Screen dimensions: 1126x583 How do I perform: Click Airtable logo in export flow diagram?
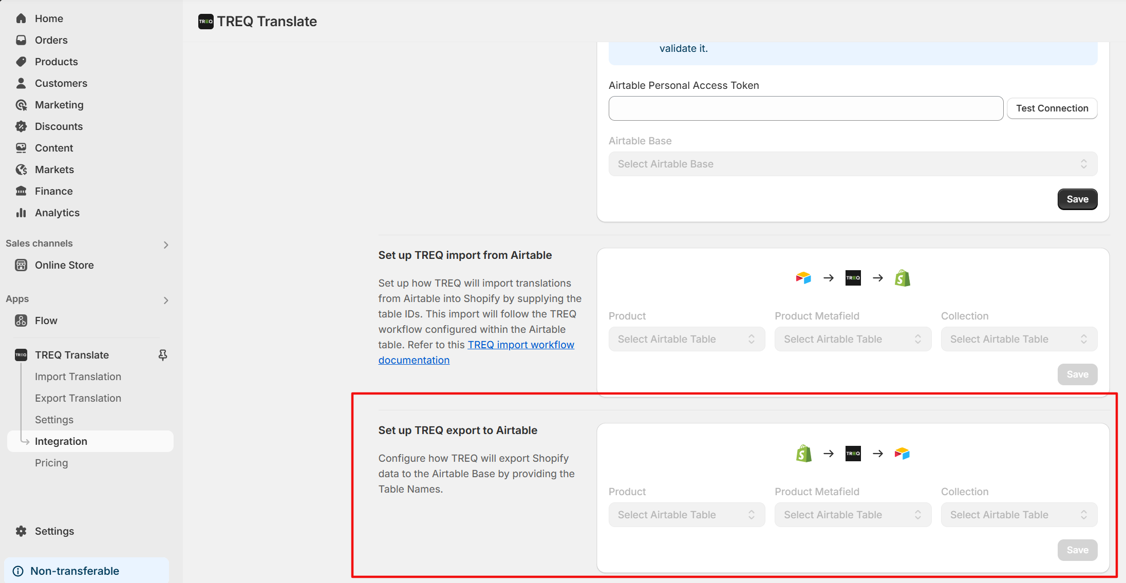[x=902, y=454]
